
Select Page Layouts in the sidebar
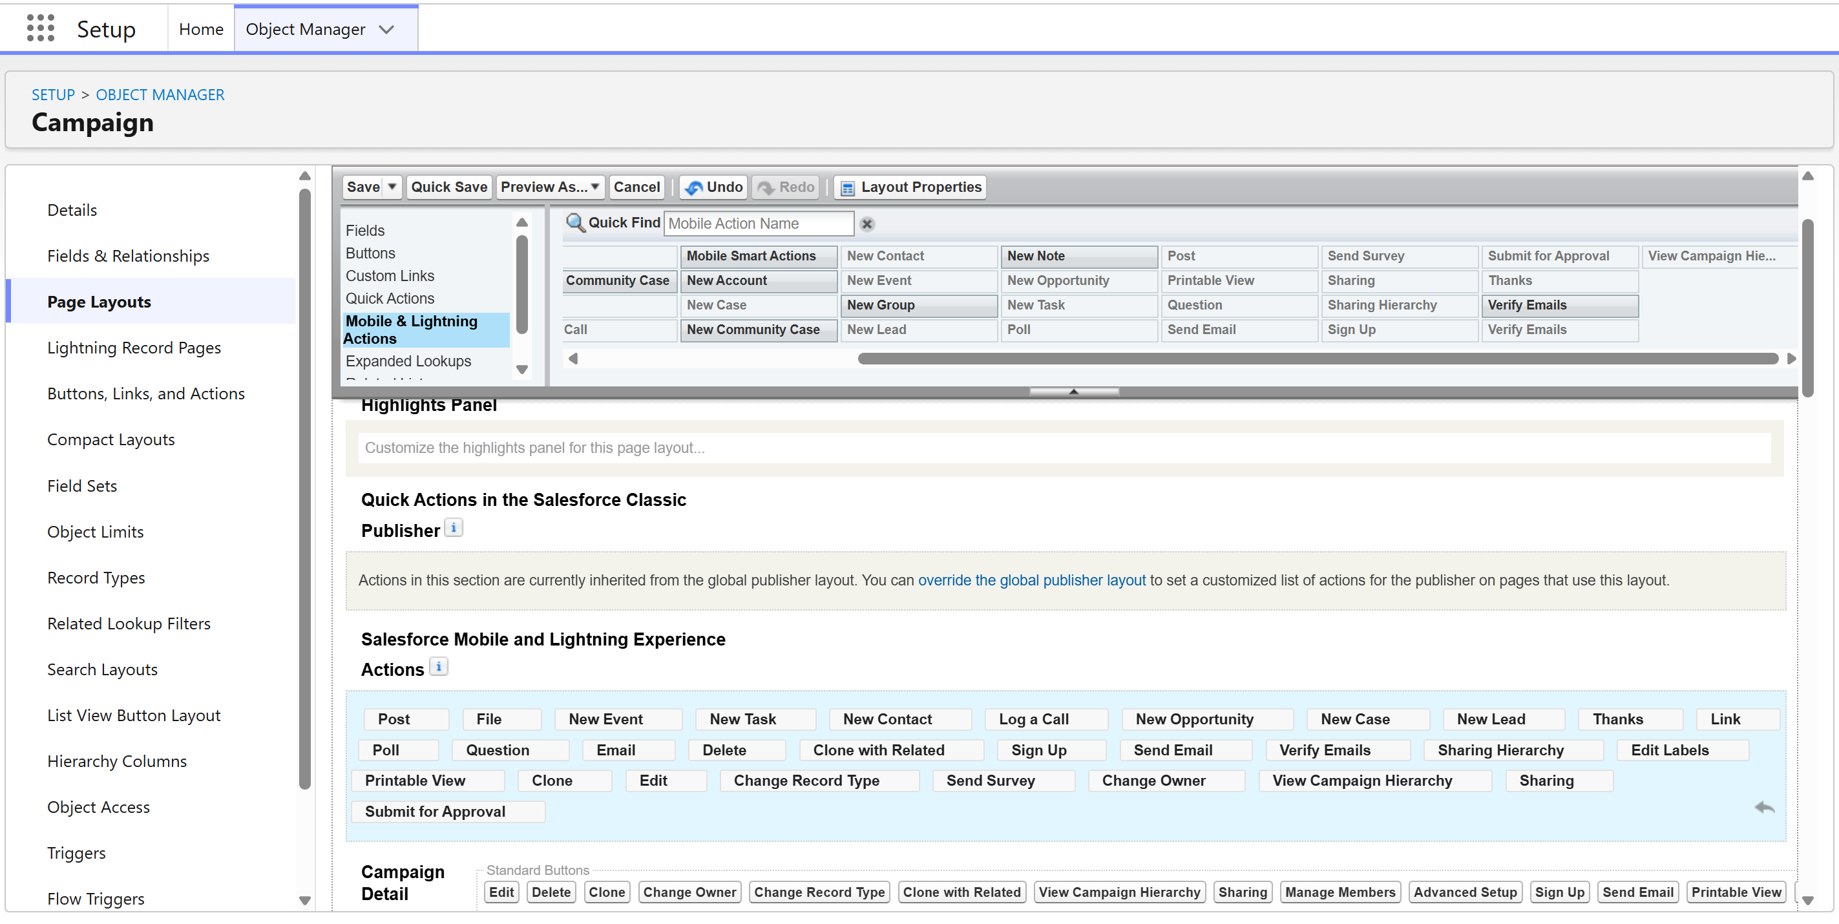coord(100,302)
